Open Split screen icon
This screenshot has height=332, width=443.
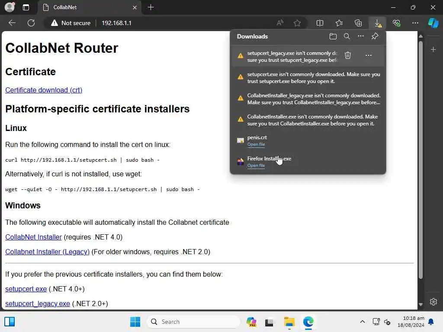[320, 23]
